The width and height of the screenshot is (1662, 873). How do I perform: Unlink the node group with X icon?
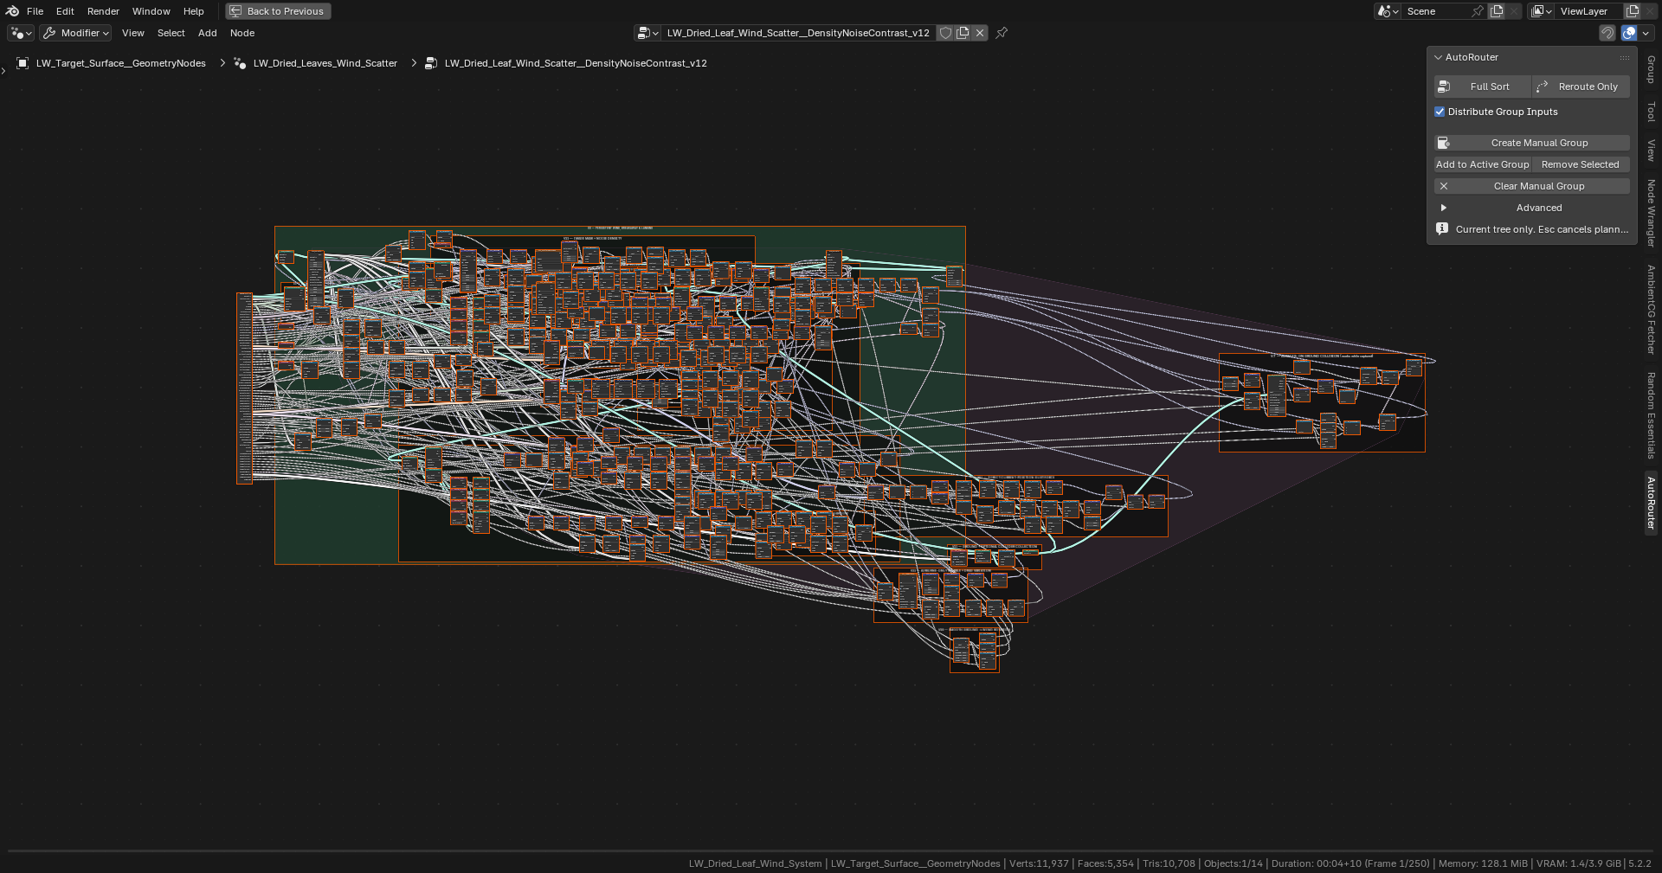(x=980, y=33)
